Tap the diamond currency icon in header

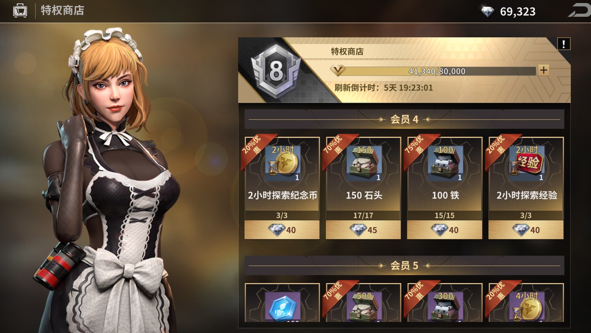click(x=487, y=11)
